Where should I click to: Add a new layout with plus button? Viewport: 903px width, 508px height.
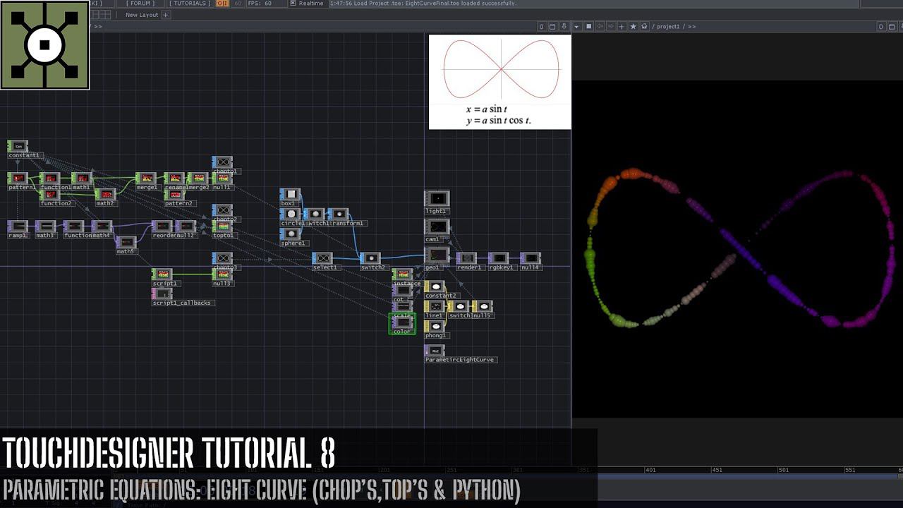(166, 15)
